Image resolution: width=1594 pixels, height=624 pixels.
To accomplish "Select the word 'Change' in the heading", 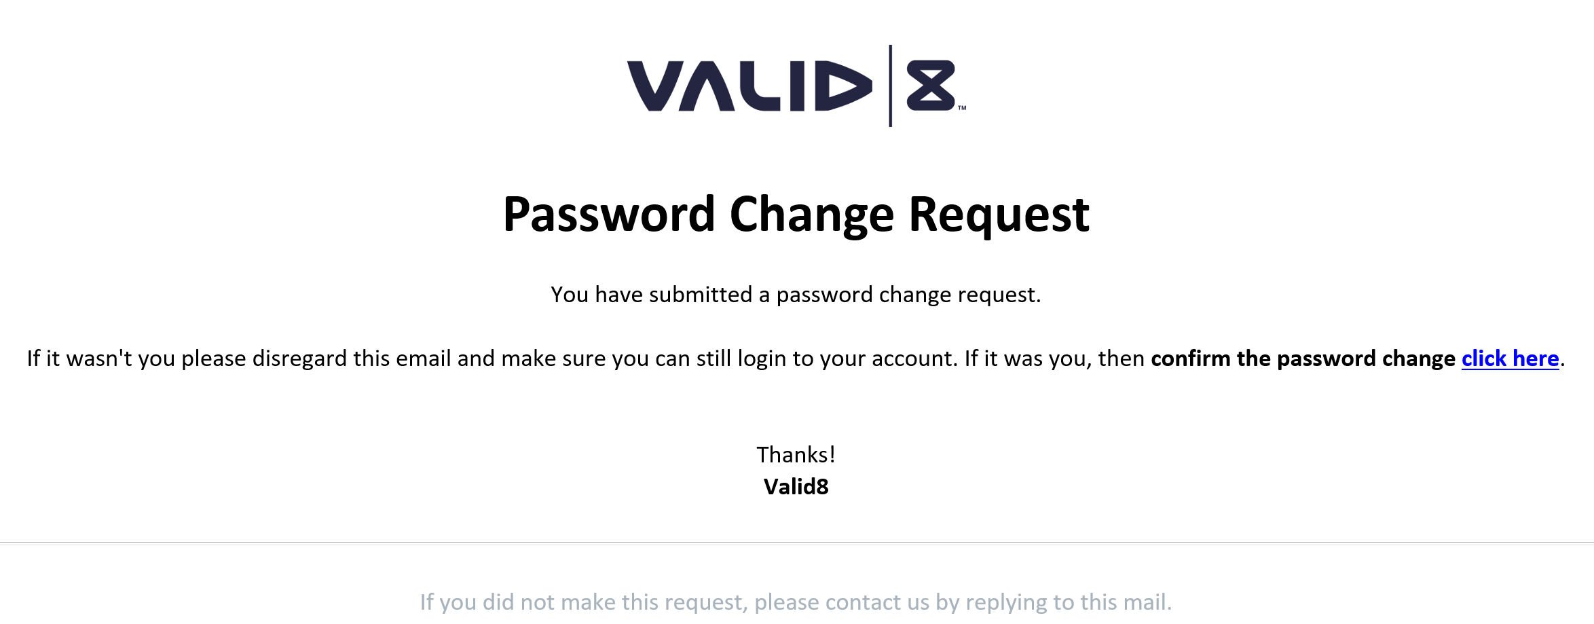I will [812, 215].
